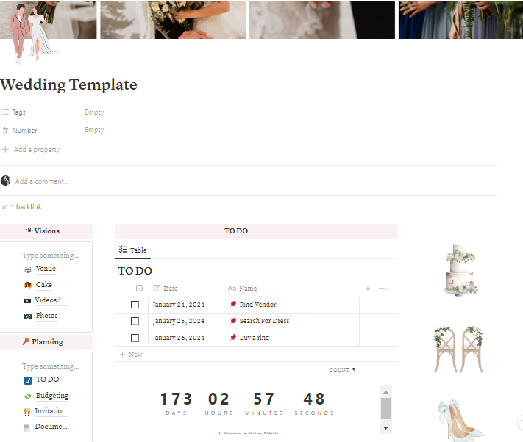Click the Videos page camera icon
The image size is (523, 442).
27,300
